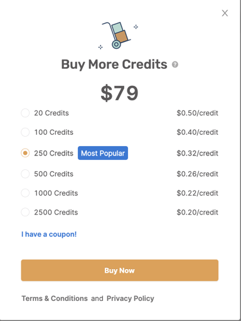Choose the 1000 Credits option
Screen dimensions: 241x321
pyautogui.click(x=25, y=193)
